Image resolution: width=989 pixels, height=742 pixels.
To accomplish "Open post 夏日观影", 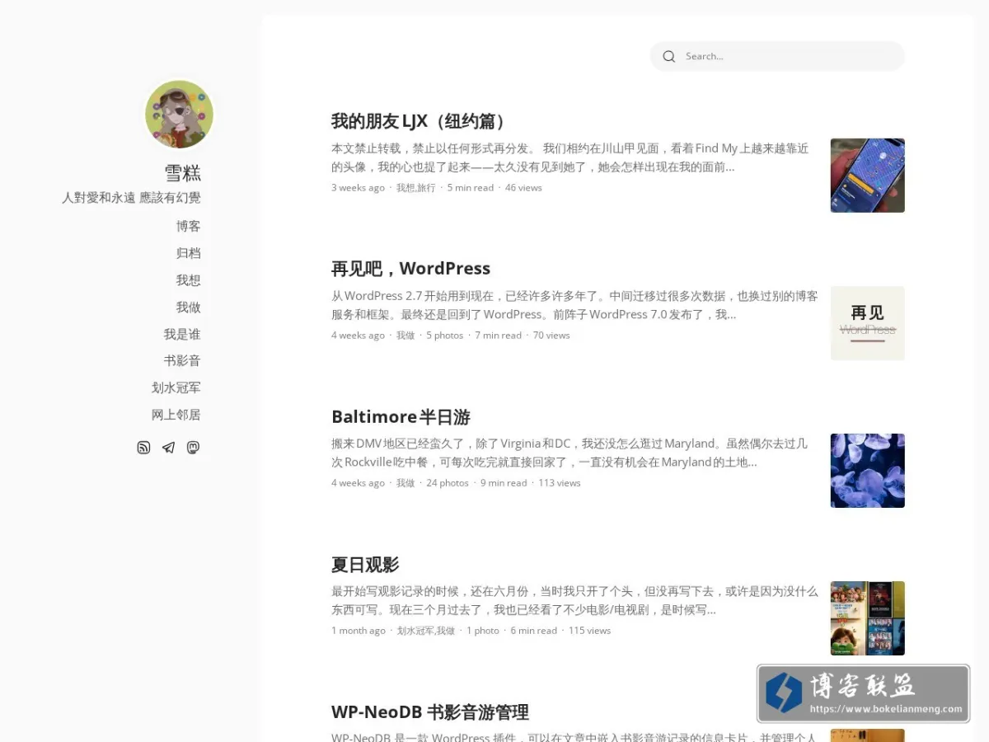I will point(365,565).
